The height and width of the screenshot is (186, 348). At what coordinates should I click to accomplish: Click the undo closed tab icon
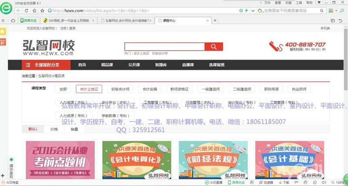point(340,20)
